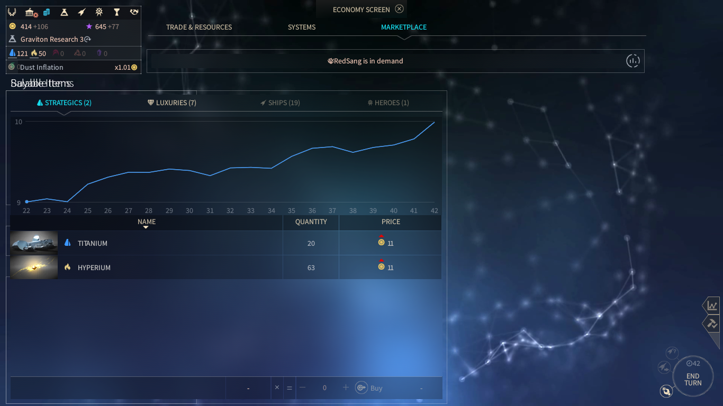Viewport: 723px width, 406px height.
Task: Open the Ships (19) tab
Action: click(x=280, y=103)
